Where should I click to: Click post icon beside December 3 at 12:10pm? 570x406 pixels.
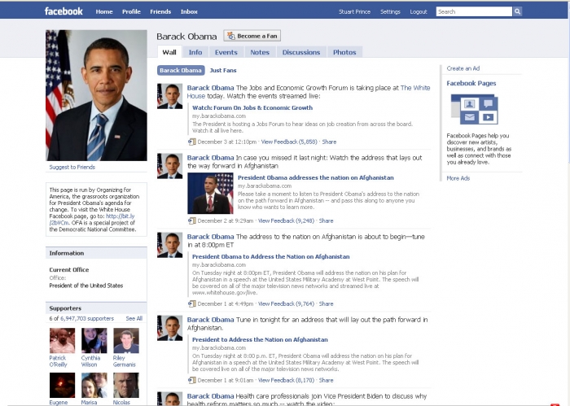tap(192, 142)
